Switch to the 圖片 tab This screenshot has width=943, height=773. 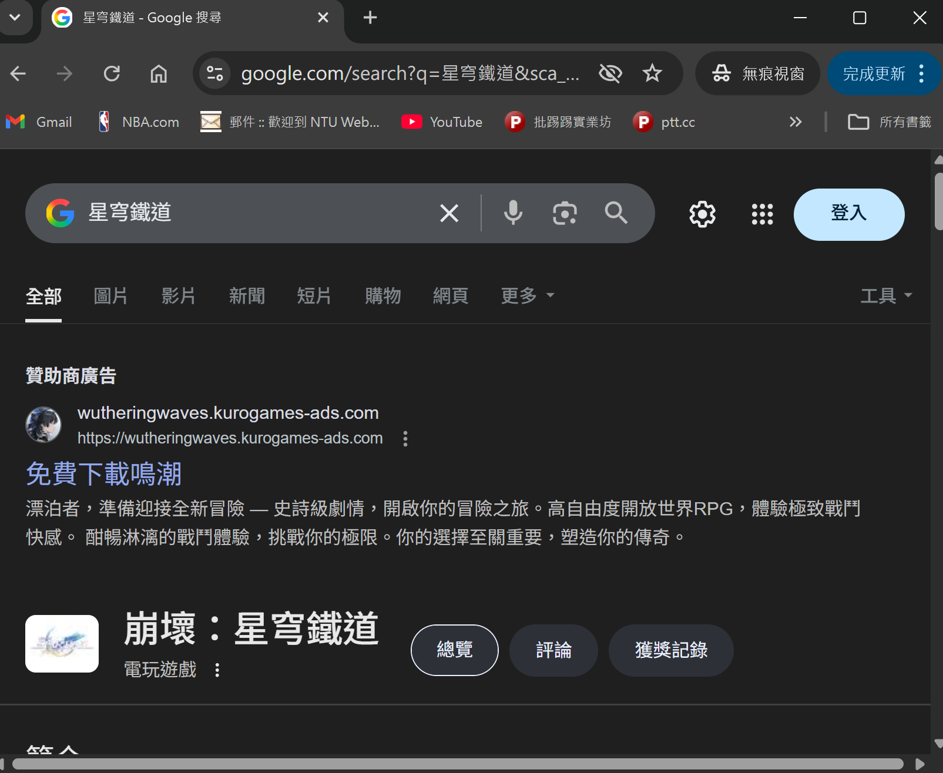tap(111, 296)
